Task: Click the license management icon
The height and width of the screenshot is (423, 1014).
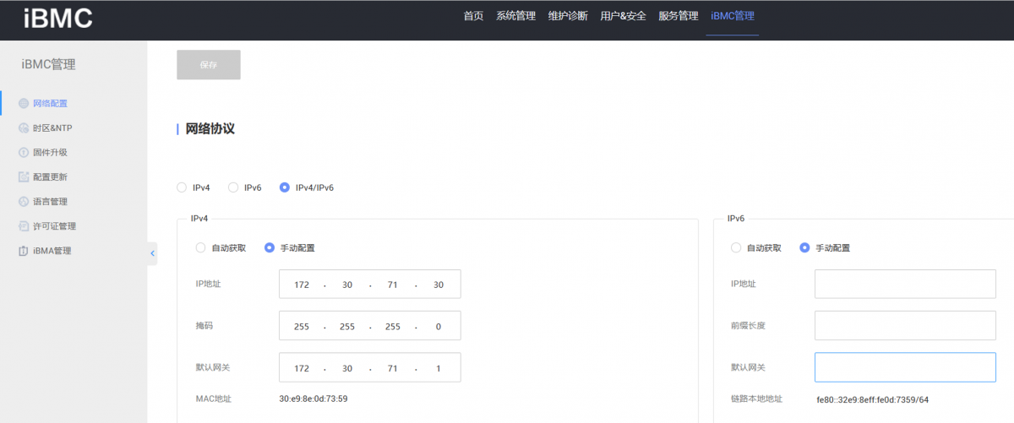Action: 24,226
